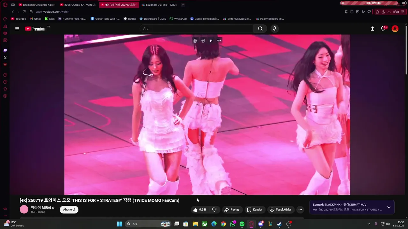The height and width of the screenshot is (229, 408).
Task: Open the Guitar Tabs bookmark
Action: [105, 19]
